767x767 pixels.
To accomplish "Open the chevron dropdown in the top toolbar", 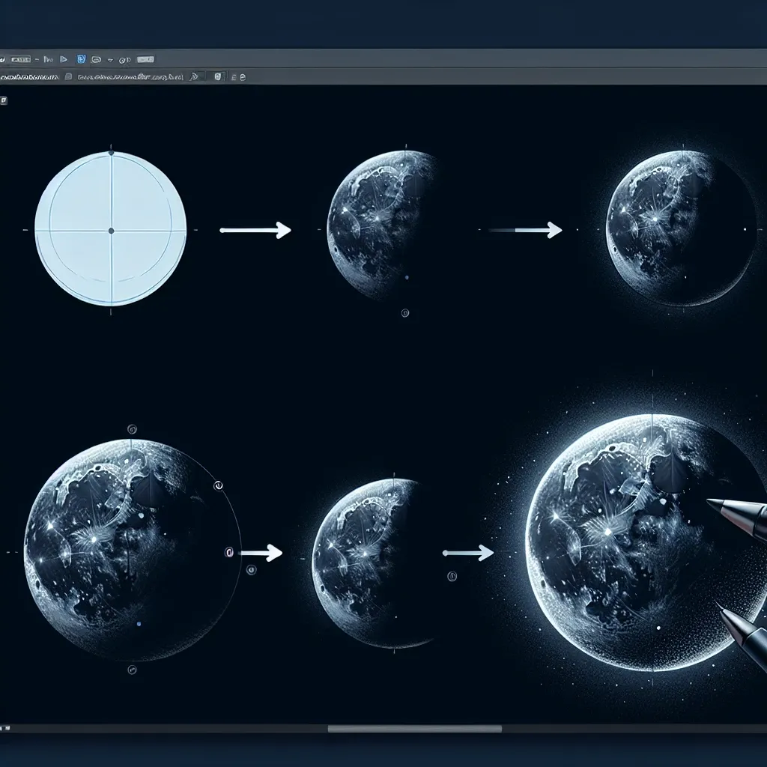I will point(111,58).
